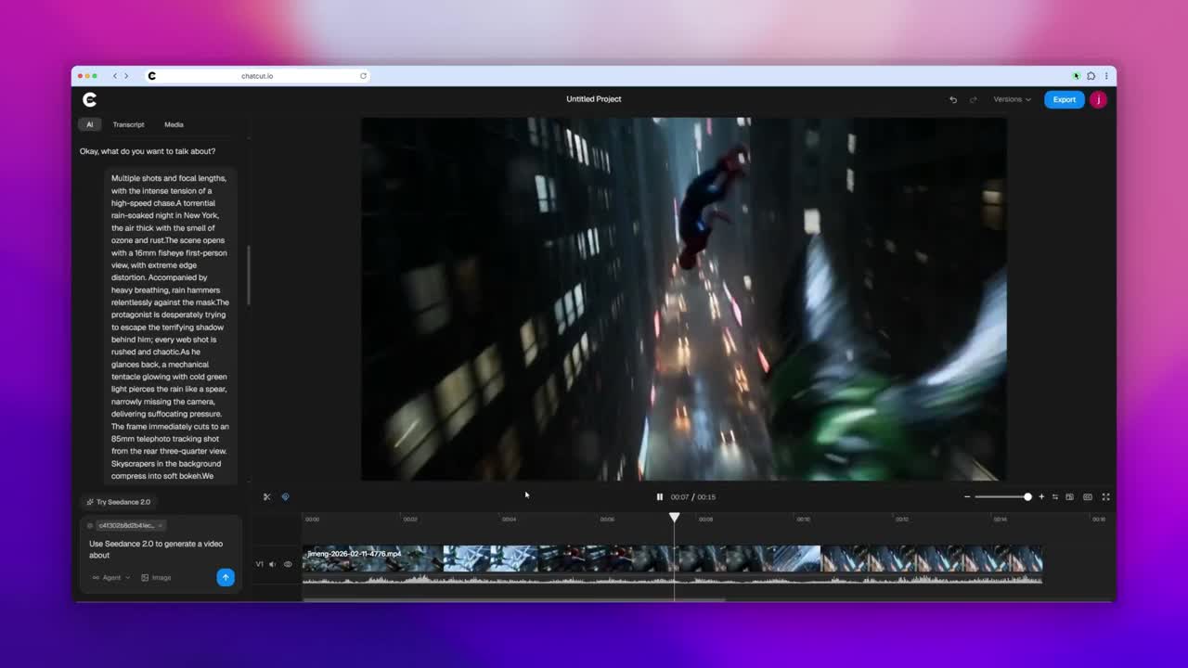Image resolution: width=1188 pixels, height=668 pixels.
Task: Click the playhead marker on the timeline
Action: point(675,518)
